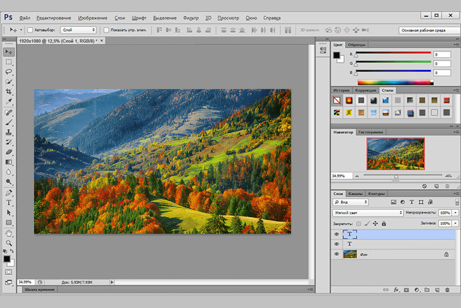
Task: Hide the Фон layer
Action: coord(336,253)
